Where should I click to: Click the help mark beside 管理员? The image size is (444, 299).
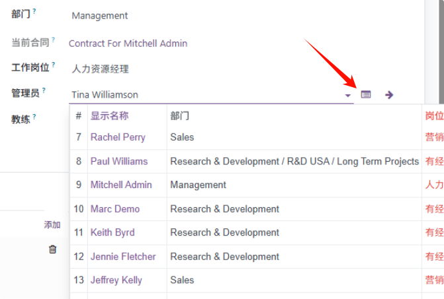click(x=44, y=90)
